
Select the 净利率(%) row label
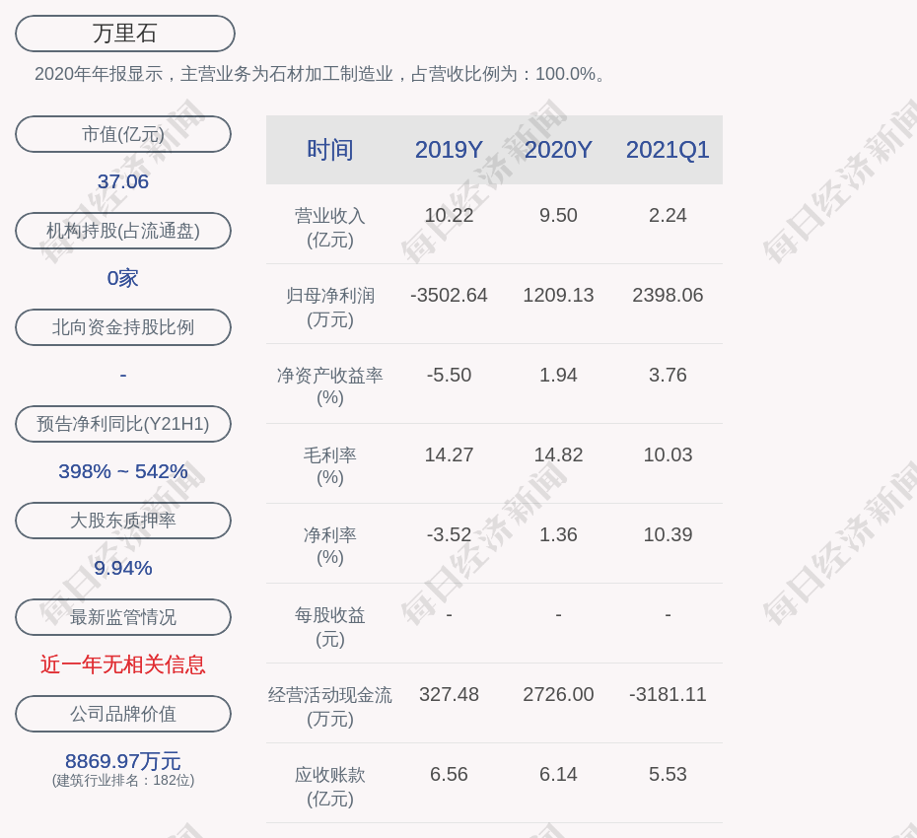(330, 546)
